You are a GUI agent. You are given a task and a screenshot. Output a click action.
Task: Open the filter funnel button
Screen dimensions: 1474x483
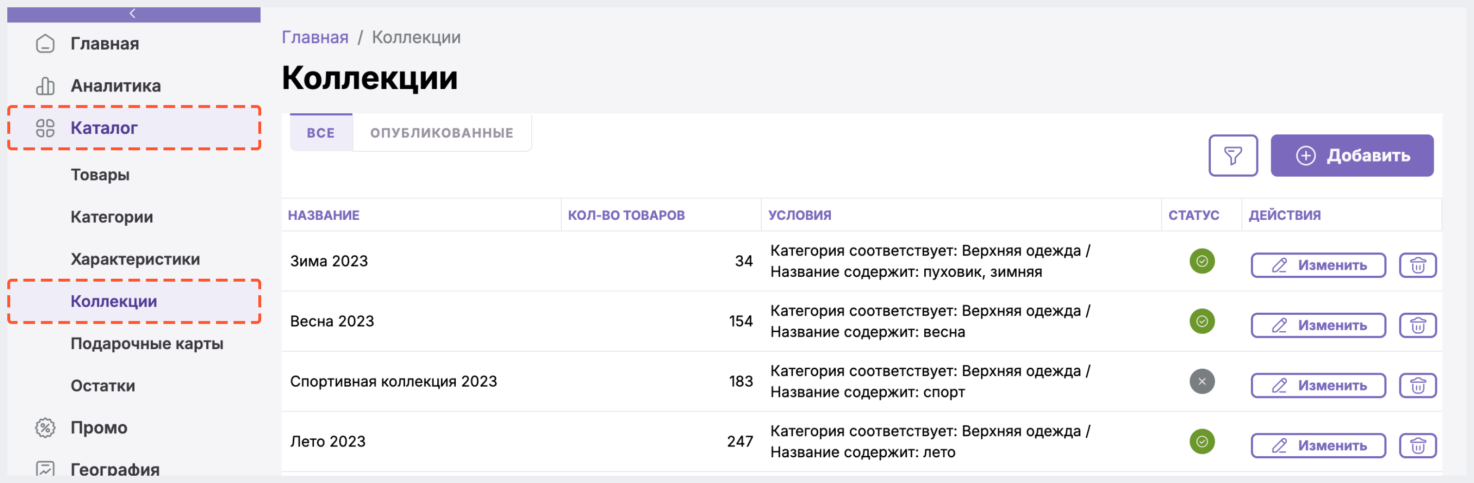[1233, 155]
